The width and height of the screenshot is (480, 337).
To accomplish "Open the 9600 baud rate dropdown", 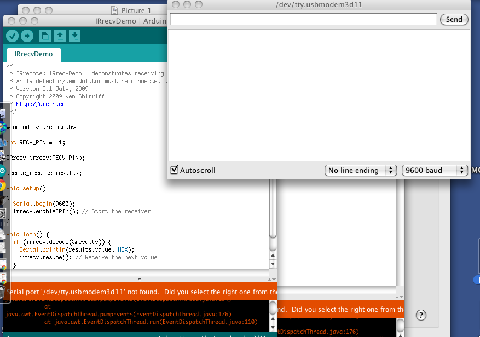I will [435, 170].
